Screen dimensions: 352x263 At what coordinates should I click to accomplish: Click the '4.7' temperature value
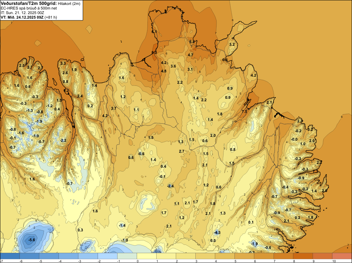tap(190, 55)
